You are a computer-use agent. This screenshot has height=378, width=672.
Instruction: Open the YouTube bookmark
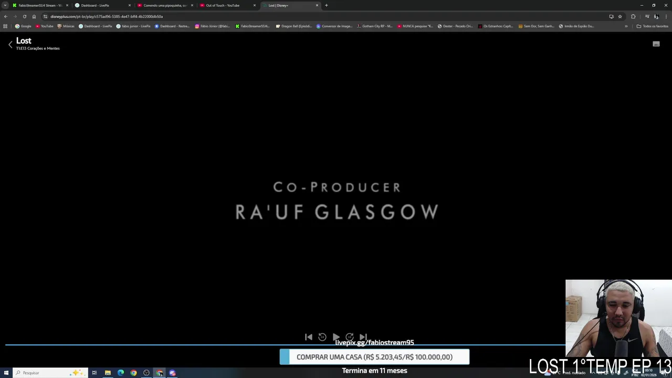pyautogui.click(x=45, y=26)
